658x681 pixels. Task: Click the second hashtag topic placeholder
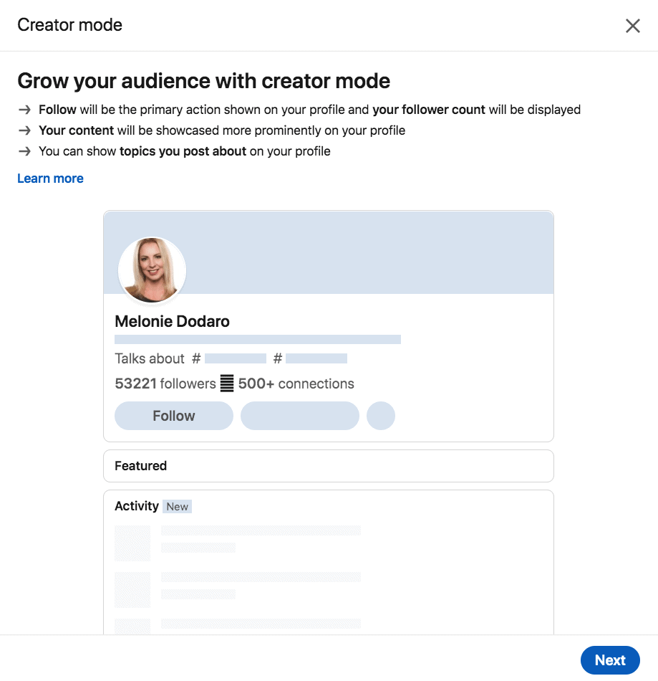[316, 358]
